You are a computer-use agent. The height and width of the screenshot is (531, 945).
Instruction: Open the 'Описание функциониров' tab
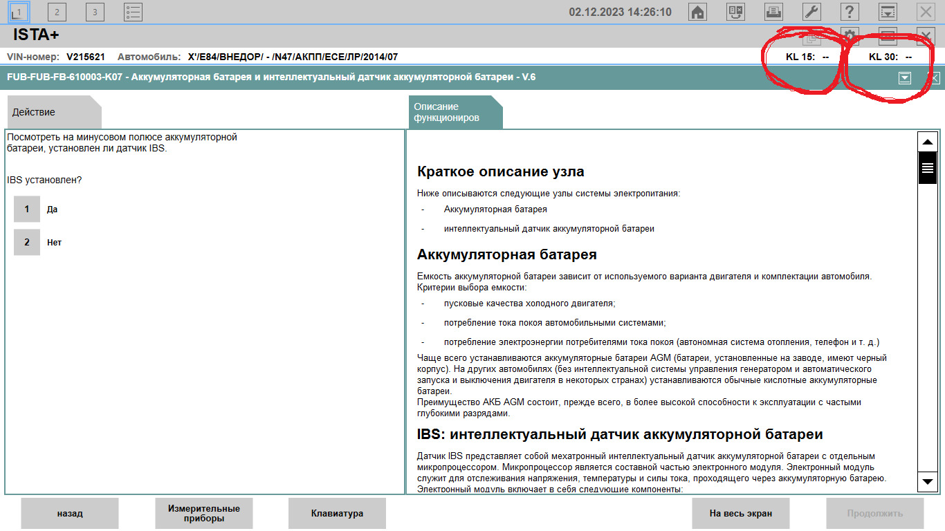pyautogui.click(x=454, y=112)
